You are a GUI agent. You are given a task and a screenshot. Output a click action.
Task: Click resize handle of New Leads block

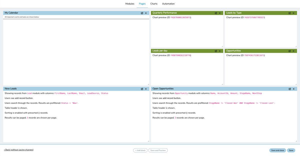(x=148, y=141)
